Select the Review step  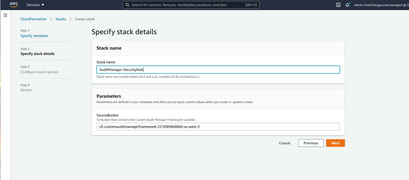[x=26, y=90]
